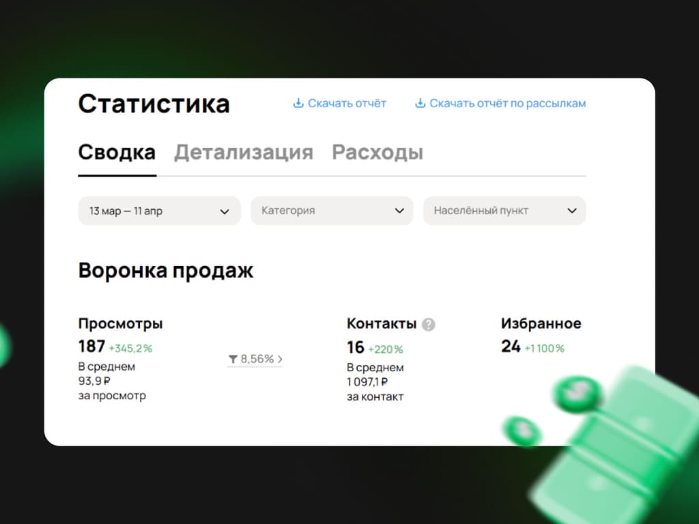
Task: Open the 13 мар — 11 апр dropdown
Action: 159,210
